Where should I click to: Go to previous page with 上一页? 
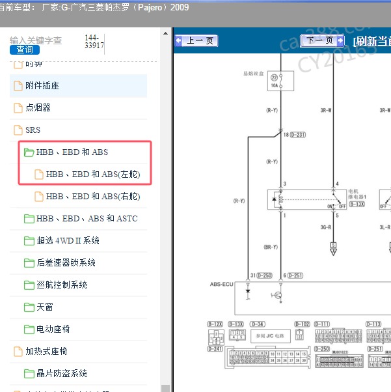[x=196, y=40]
